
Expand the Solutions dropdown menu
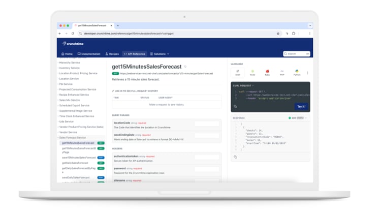[160, 54]
